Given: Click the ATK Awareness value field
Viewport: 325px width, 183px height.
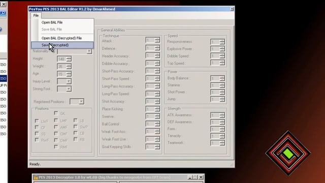Looking at the screenshot, I should tap(215, 115).
